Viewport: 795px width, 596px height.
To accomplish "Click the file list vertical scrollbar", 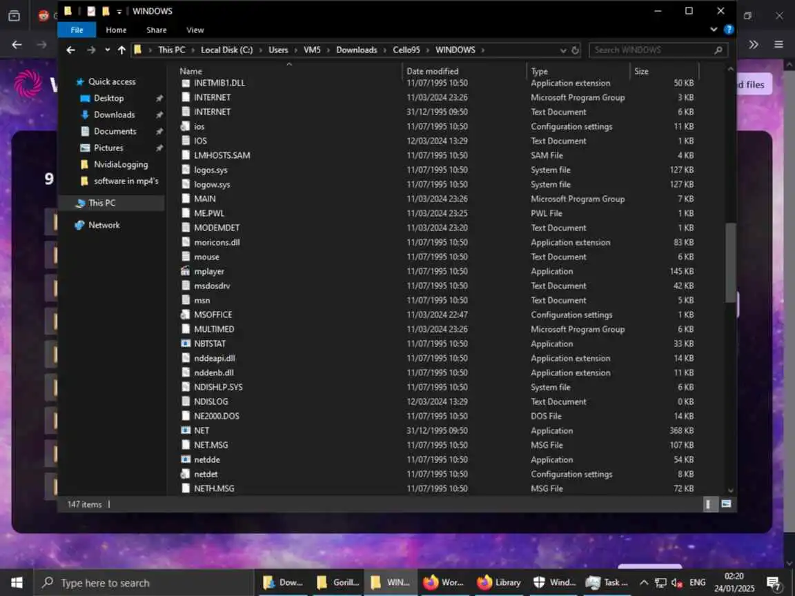I will click(730, 263).
